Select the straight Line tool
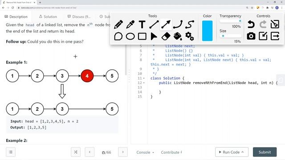 point(154,24)
